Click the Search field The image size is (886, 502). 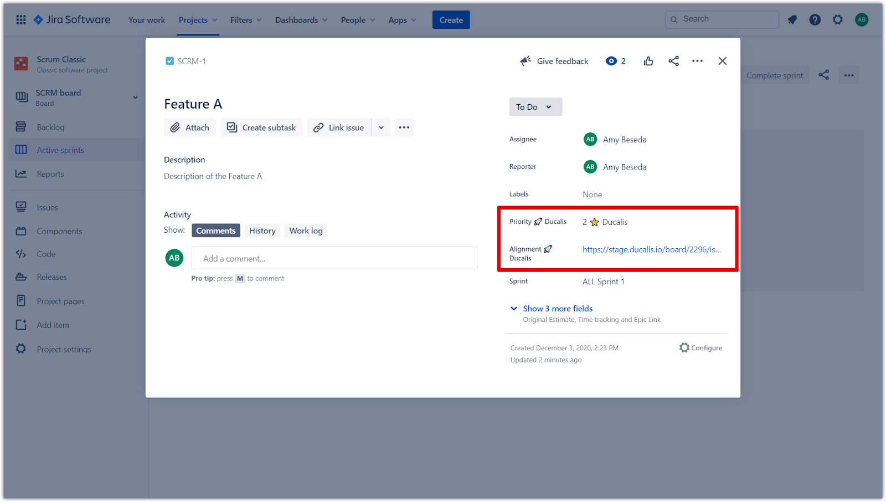(x=722, y=19)
